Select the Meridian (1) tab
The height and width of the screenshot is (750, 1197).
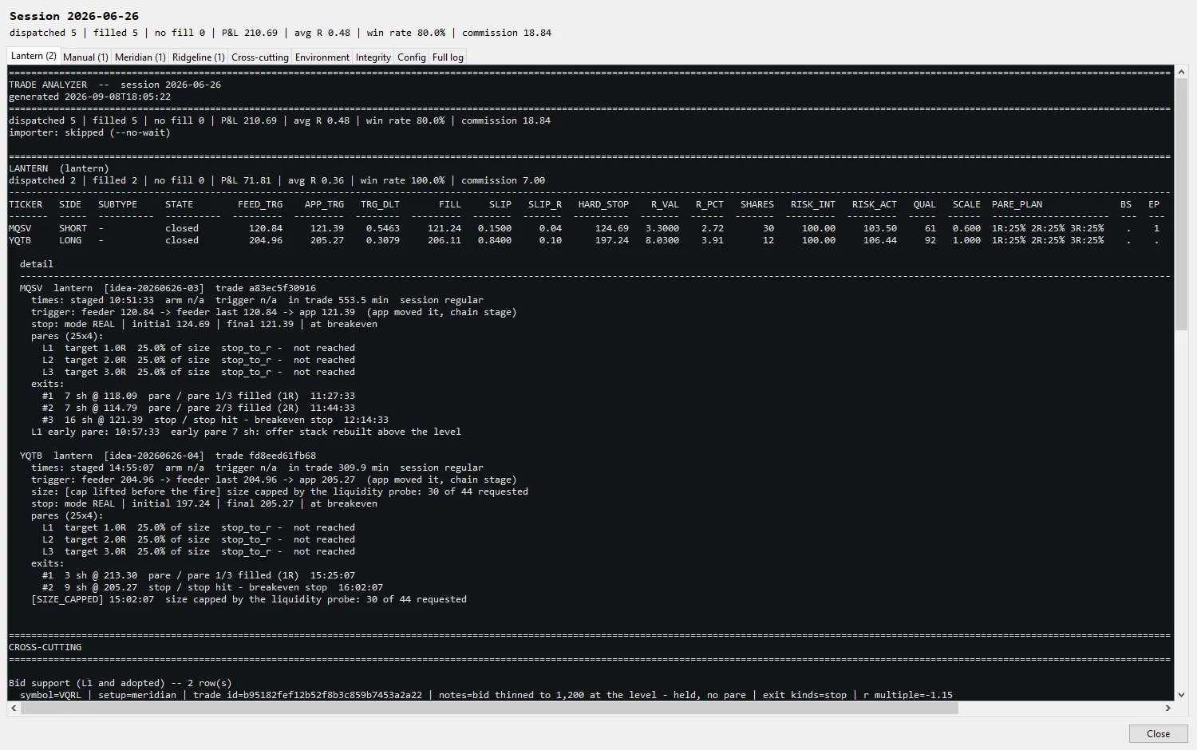(140, 57)
